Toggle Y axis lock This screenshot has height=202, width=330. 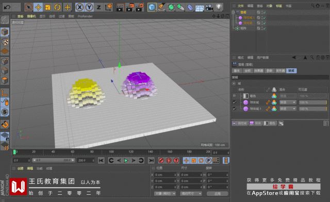click(89, 7)
